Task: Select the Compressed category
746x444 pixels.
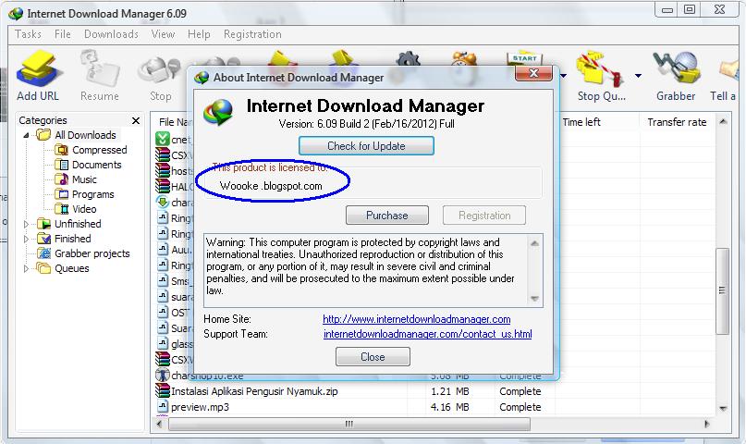Action: pyautogui.click(x=100, y=150)
